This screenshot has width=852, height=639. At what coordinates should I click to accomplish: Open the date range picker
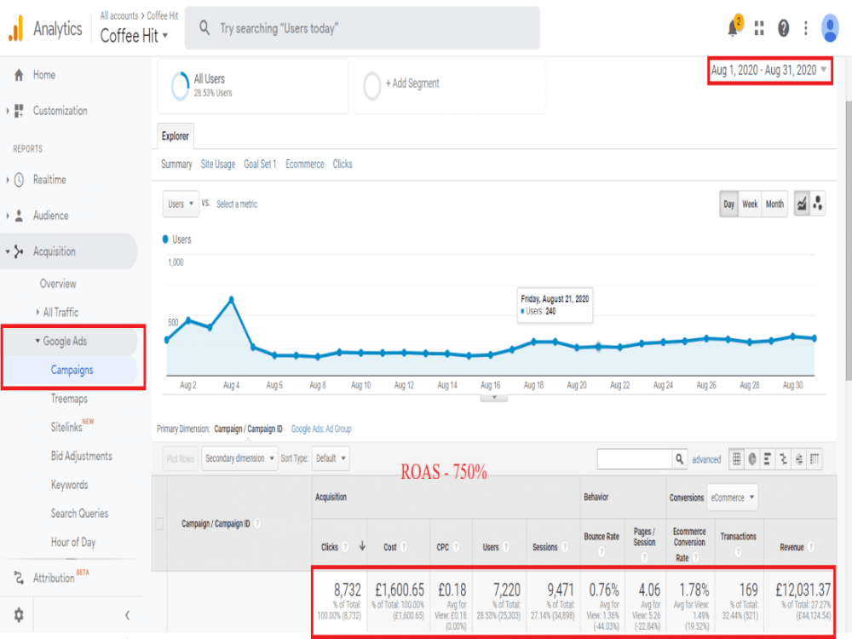click(x=769, y=70)
